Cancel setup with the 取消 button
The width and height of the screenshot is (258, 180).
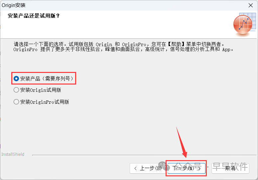pyautogui.click(x=230, y=168)
